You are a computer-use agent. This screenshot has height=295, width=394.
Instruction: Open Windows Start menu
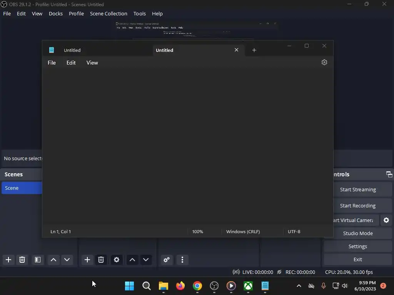point(129,286)
